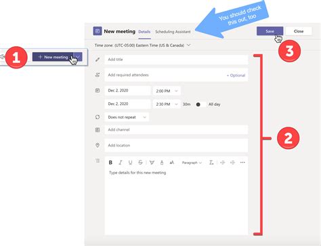The height and width of the screenshot is (246, 321).
Task: Switch to the Details tab
Action: [x=144, y=32]
